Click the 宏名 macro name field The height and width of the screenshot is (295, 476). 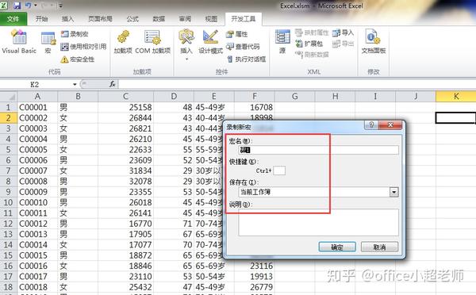pyautogui.click(x=318, y=150)
